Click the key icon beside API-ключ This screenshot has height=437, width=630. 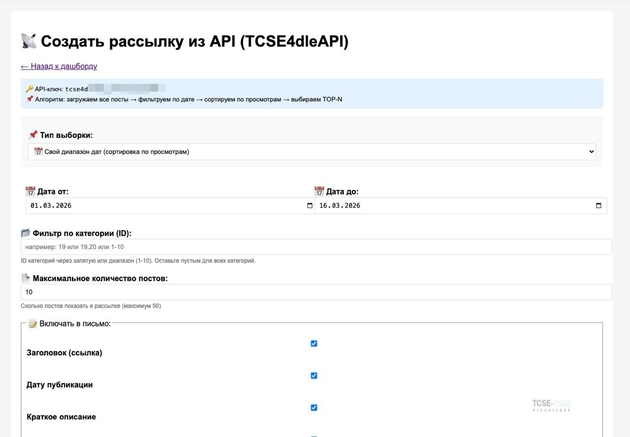coord(30,89)
